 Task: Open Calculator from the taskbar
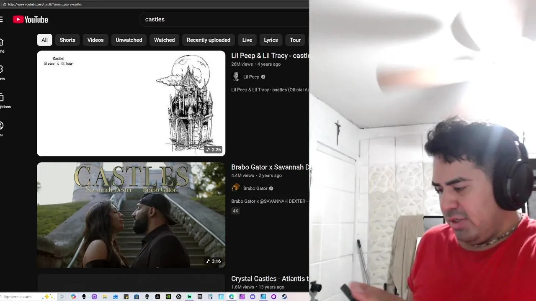[210, 297]
